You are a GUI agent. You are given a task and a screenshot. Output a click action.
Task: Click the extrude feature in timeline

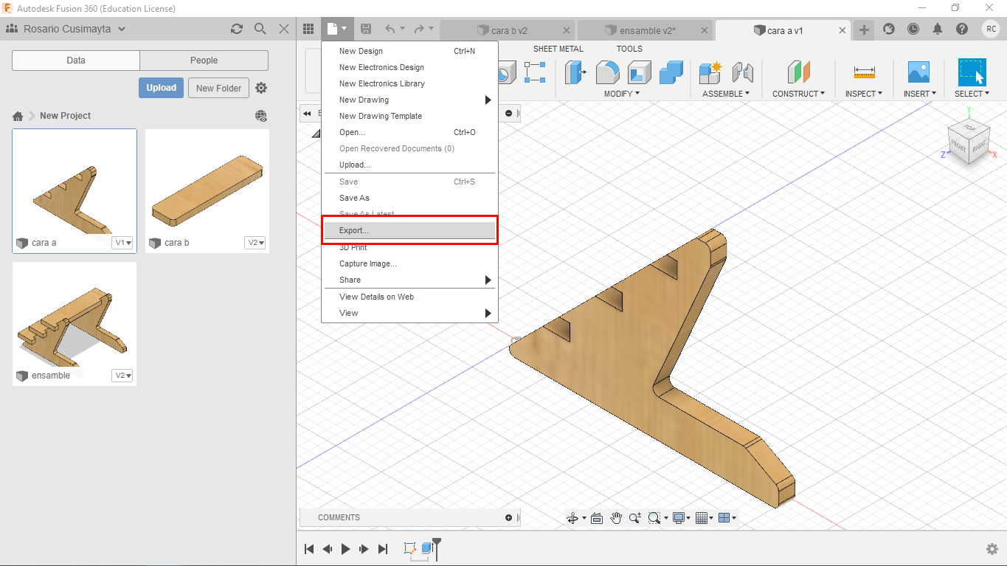tap(427, 548)
